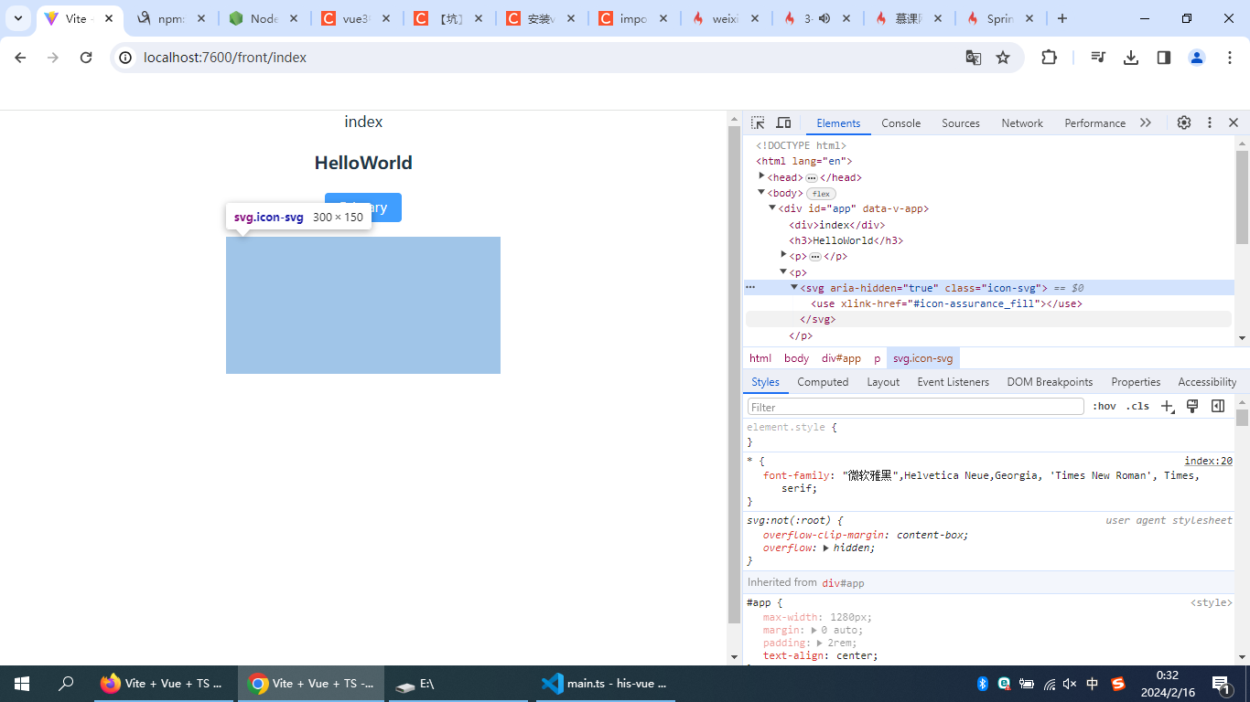Select body in the breadcrumb bar

click(796, 358)
